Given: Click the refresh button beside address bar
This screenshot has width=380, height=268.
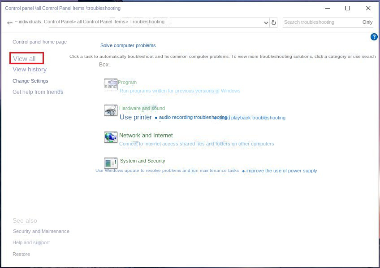Looking at the screenshot, I should pyautogui.click(x=274, y=22).
